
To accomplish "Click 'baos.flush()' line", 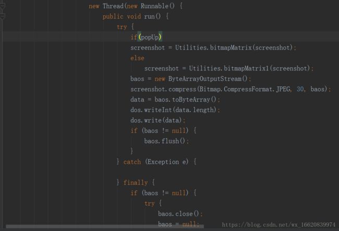I will (166, 141).
